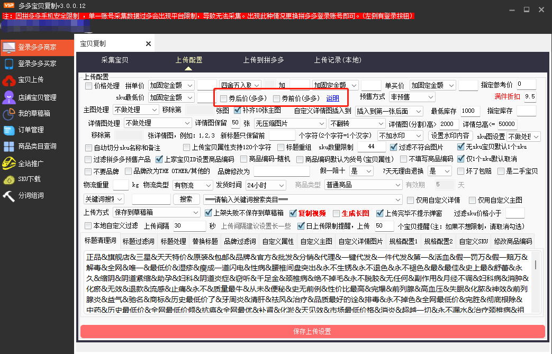Open the 规格配置1 tab
Screen dimensions: 552x354
(x=403, y=241)
